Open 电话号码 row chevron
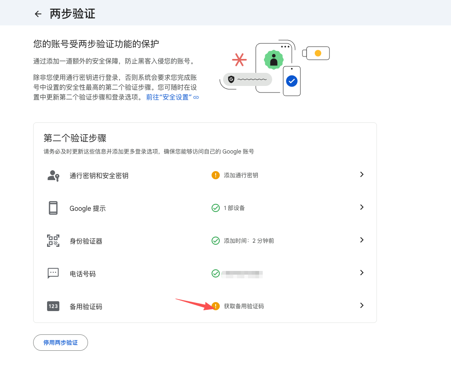Screen dimensions: 451x370 [x=362, y=273]
